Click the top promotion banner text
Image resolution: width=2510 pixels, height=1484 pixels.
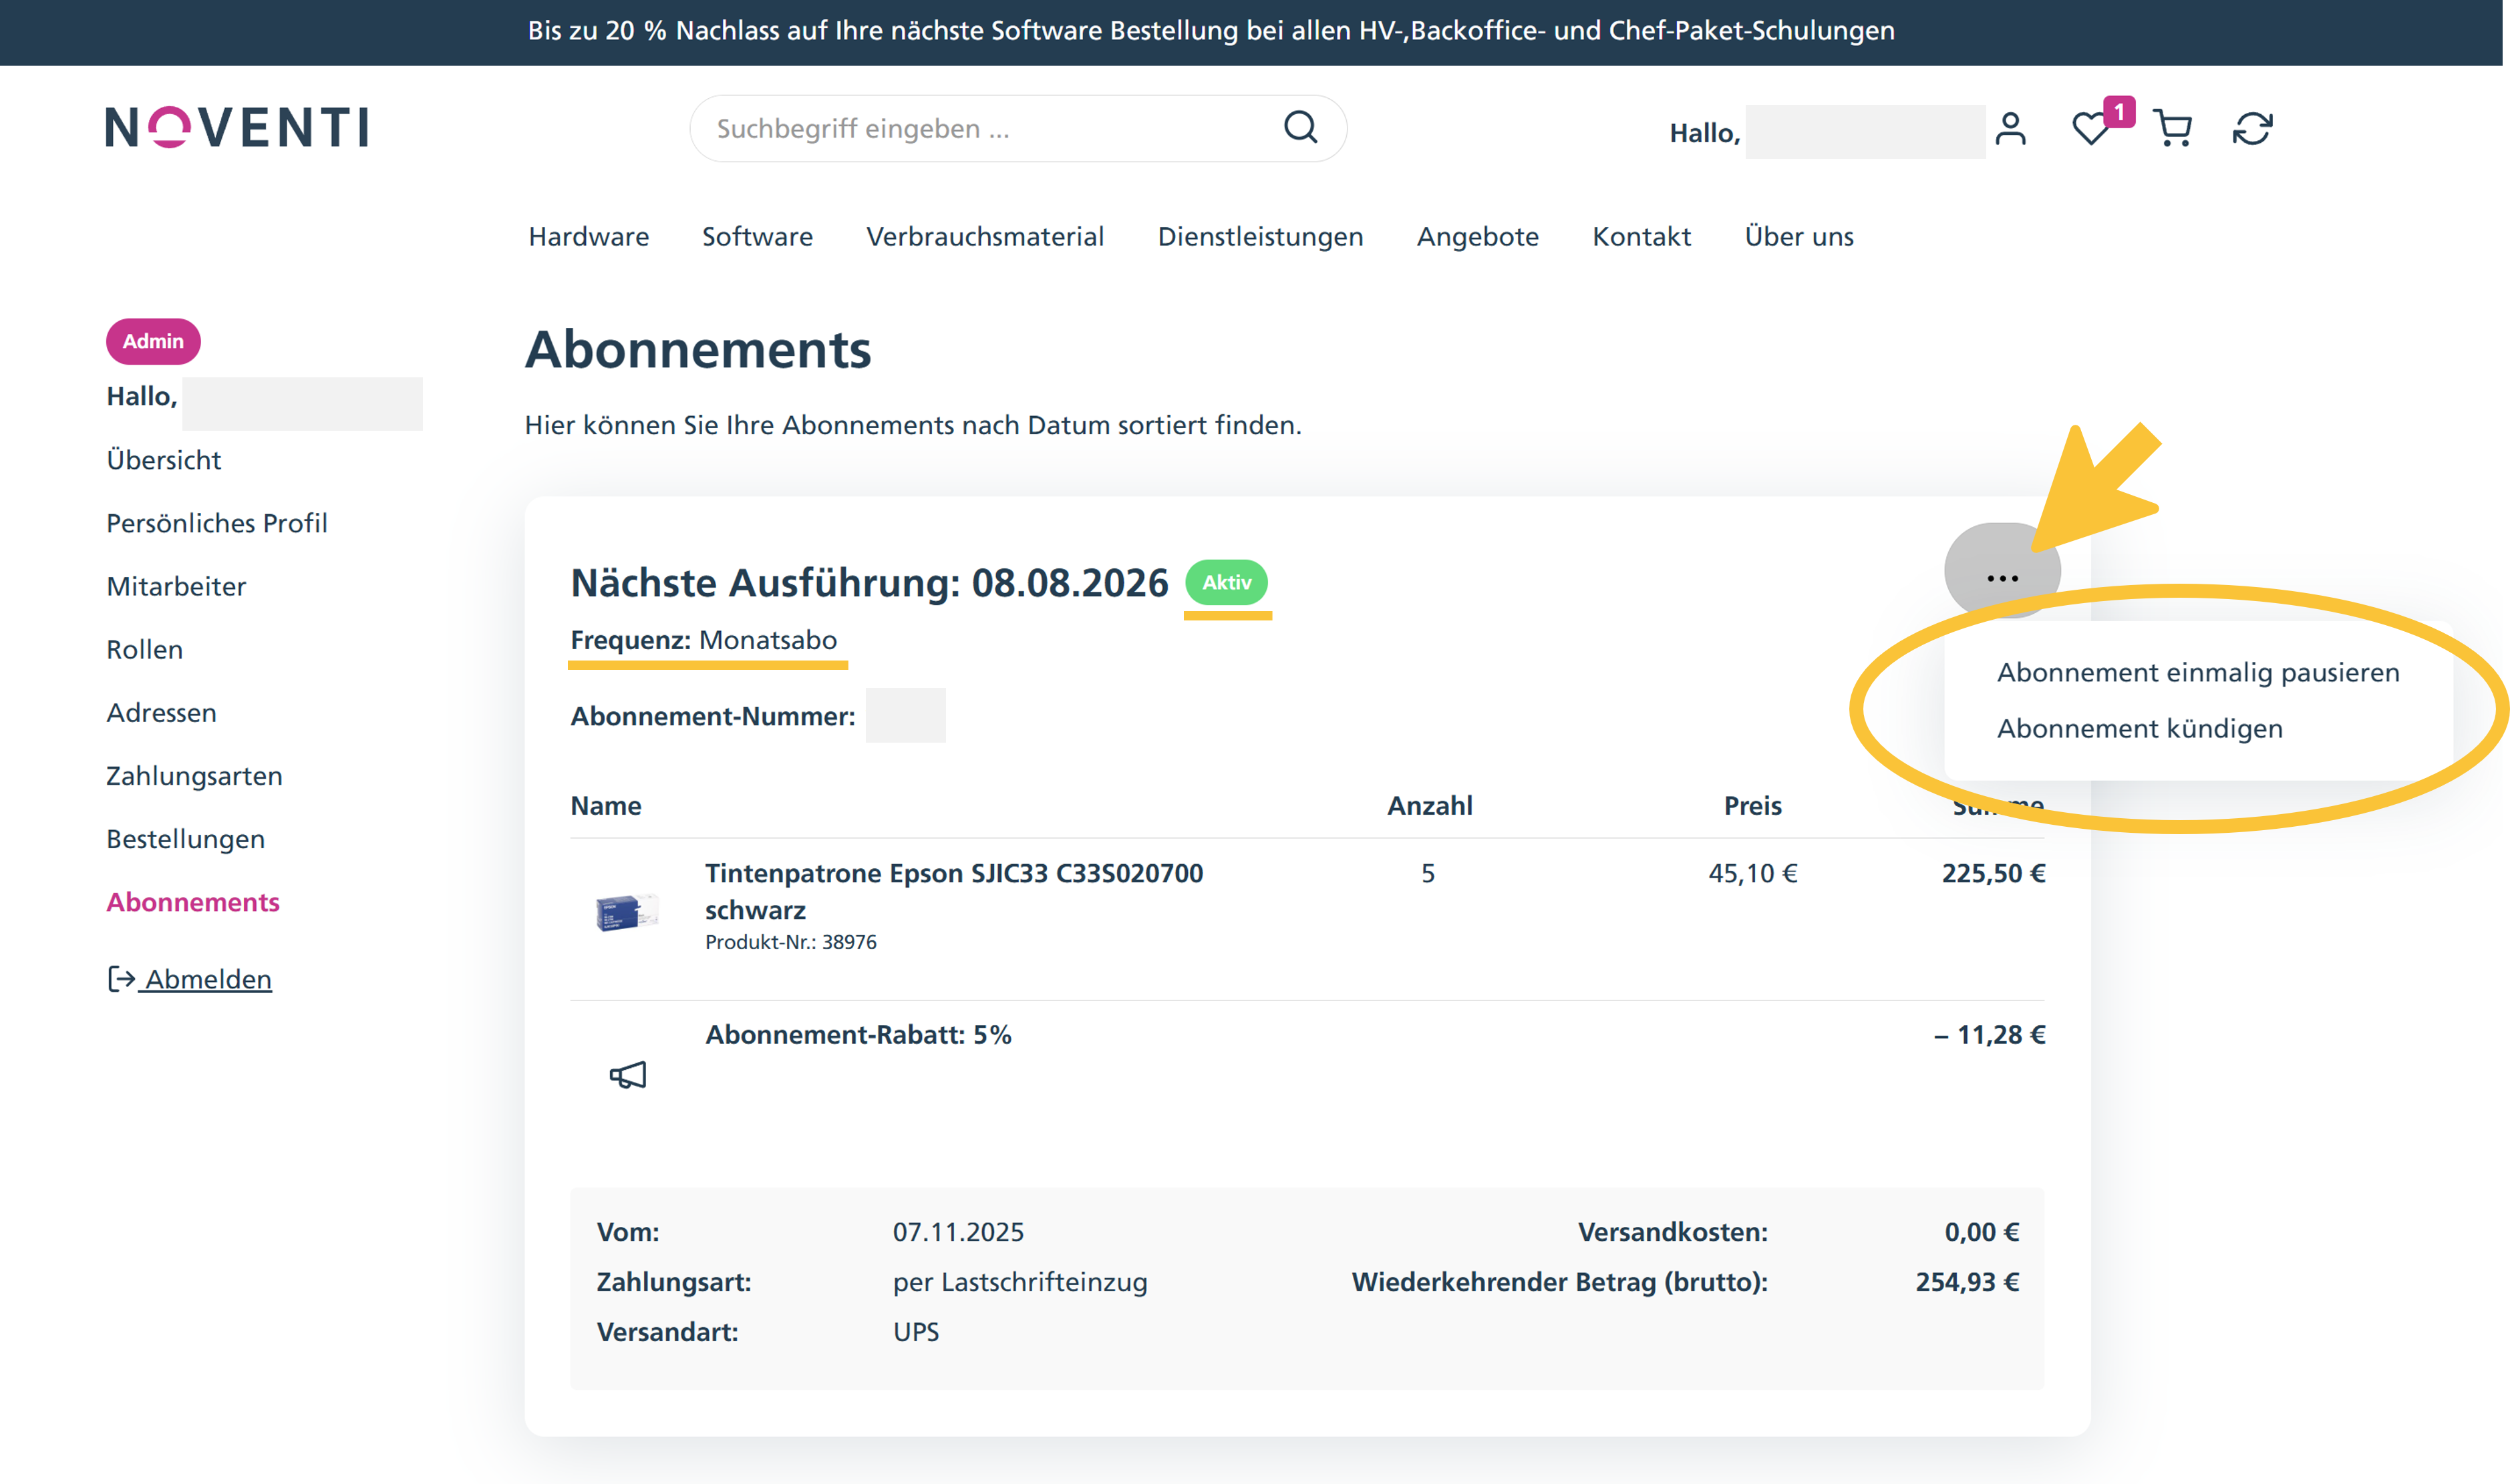pyautogui.click(x=1211, y=31)
